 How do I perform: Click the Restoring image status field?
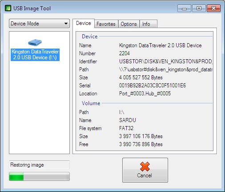coord(39,165)
